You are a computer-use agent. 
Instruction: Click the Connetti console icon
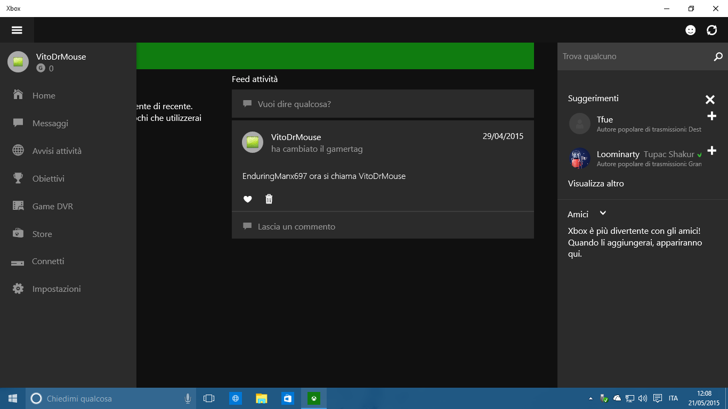point(18,263)
